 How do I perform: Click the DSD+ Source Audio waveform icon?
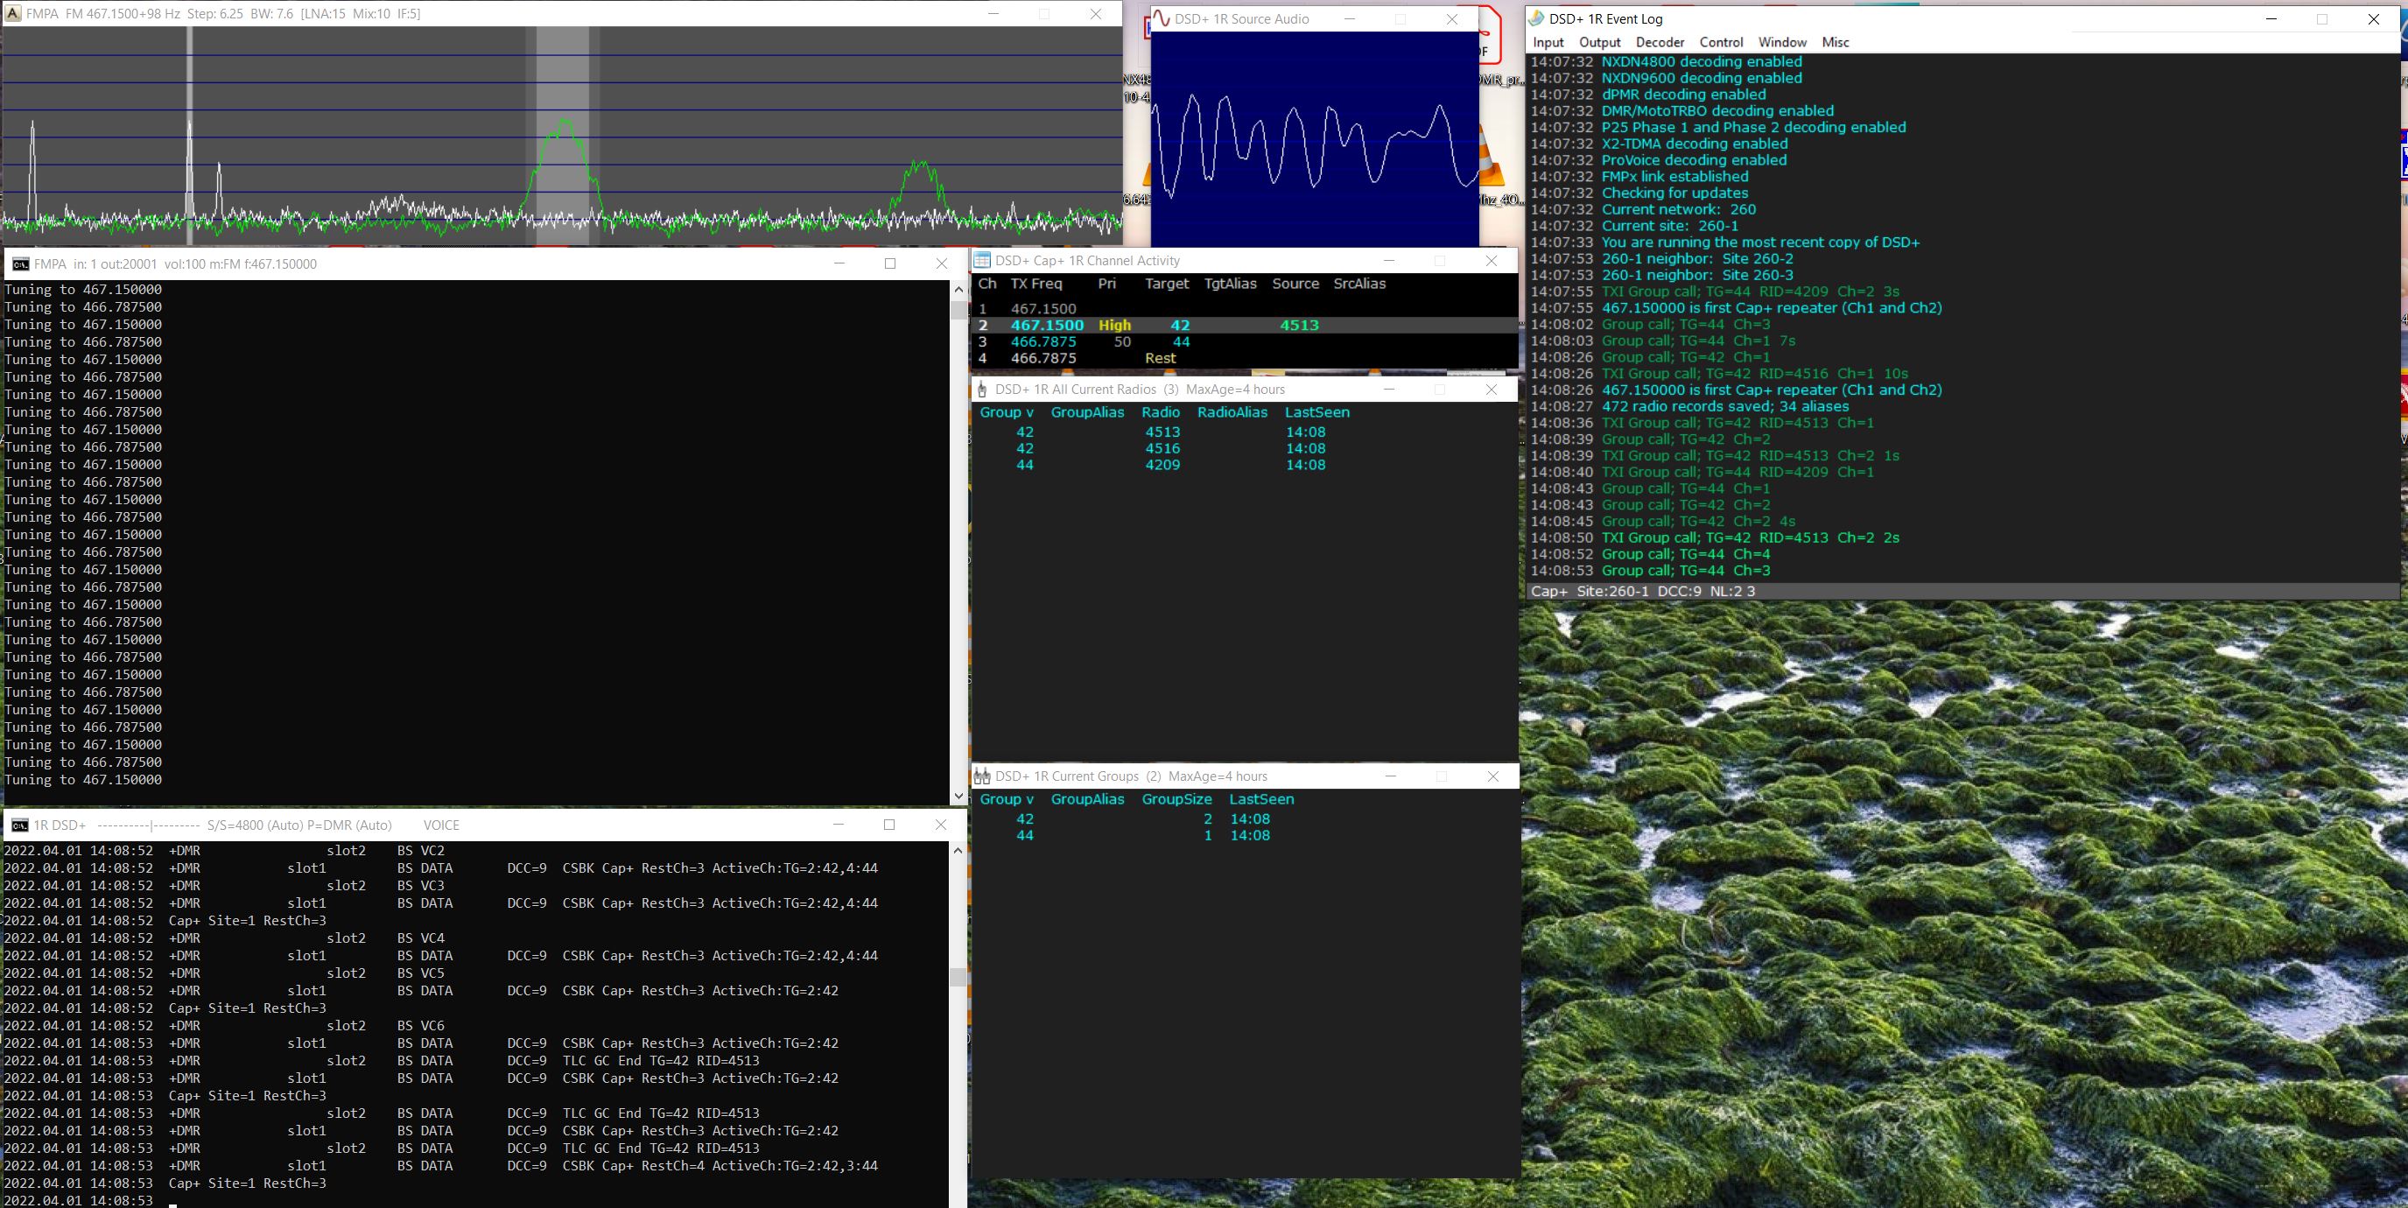(1161, 18)
